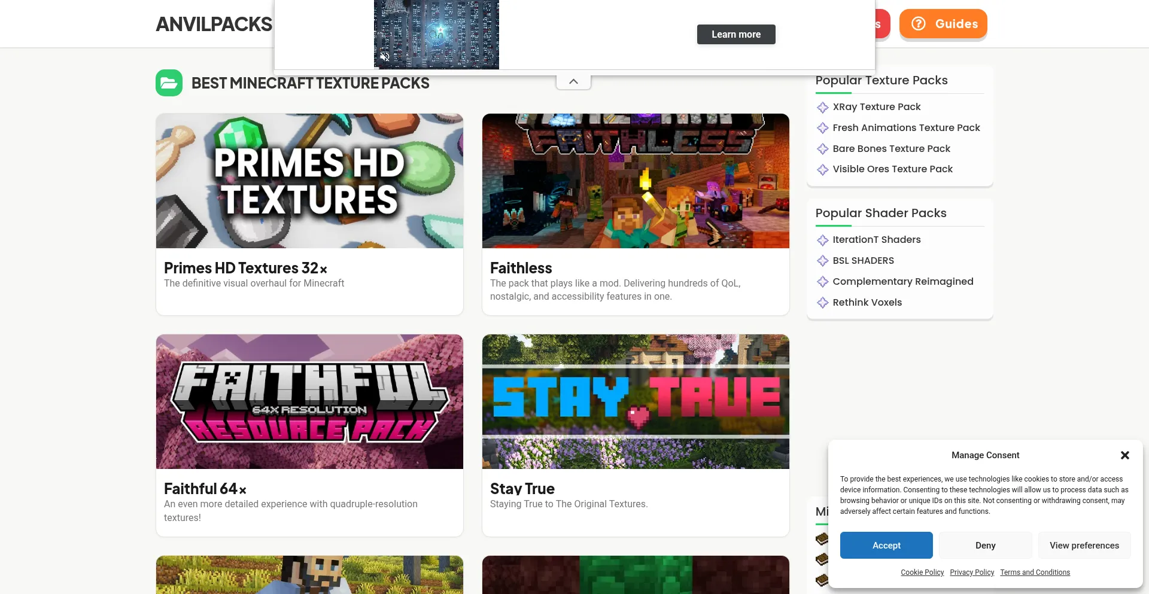Click the star icon next to IterationT Shaders
Image resolution: width=1149 pixels, height=594 pixels.
(x=823, y=240)
